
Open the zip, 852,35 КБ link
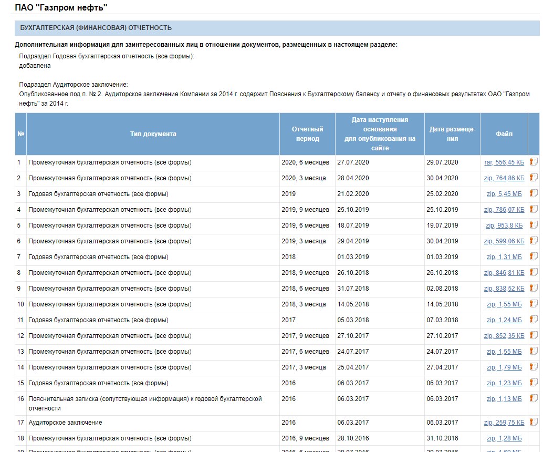click(504, 336)
